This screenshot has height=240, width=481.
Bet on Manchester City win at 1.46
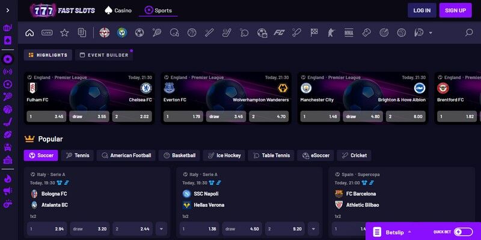(320, 116)
